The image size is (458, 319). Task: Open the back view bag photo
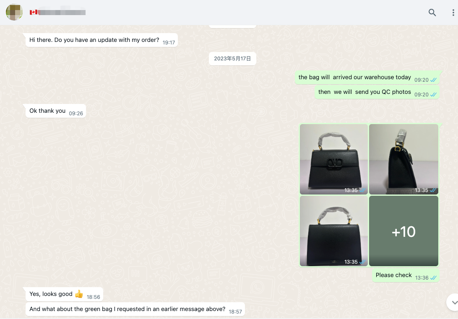coord(333,231)
